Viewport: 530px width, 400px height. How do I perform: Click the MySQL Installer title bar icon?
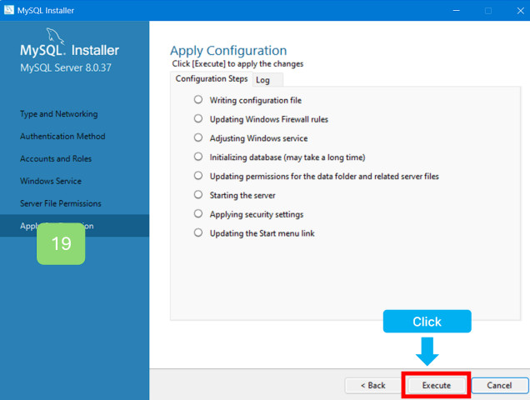pos(9,10)
